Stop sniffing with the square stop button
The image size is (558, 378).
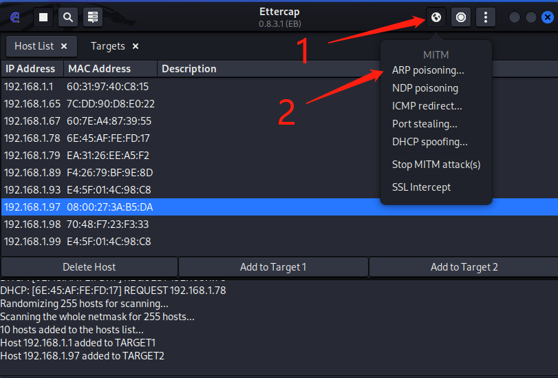tap(43, 17)
